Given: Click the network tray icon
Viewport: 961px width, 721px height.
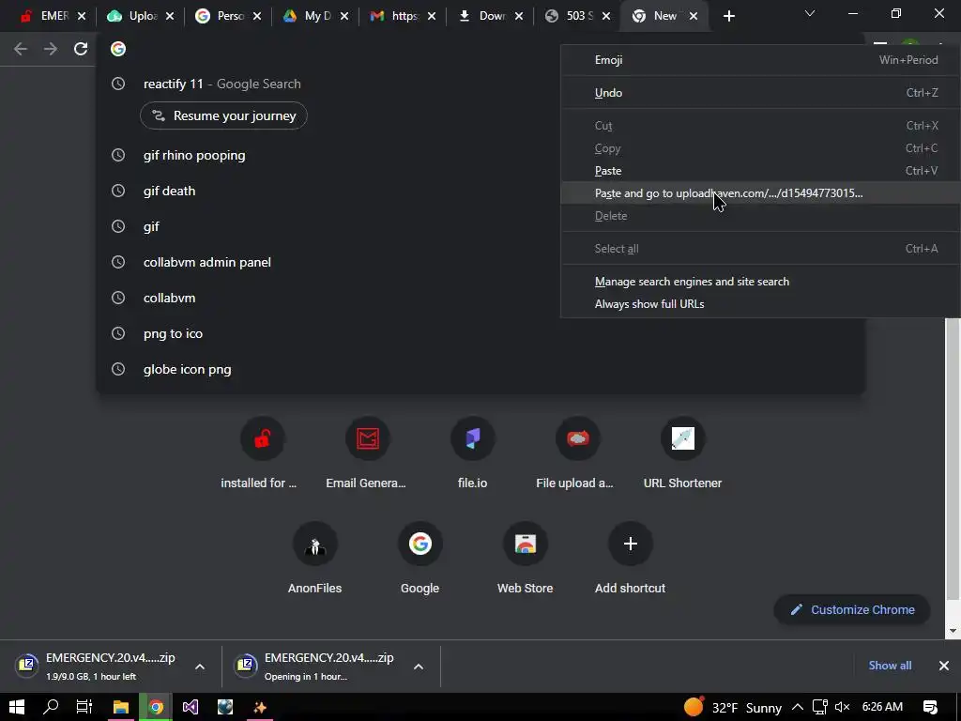Looking at the screenshot, I should pyautogui.click(x=820, y=707).
